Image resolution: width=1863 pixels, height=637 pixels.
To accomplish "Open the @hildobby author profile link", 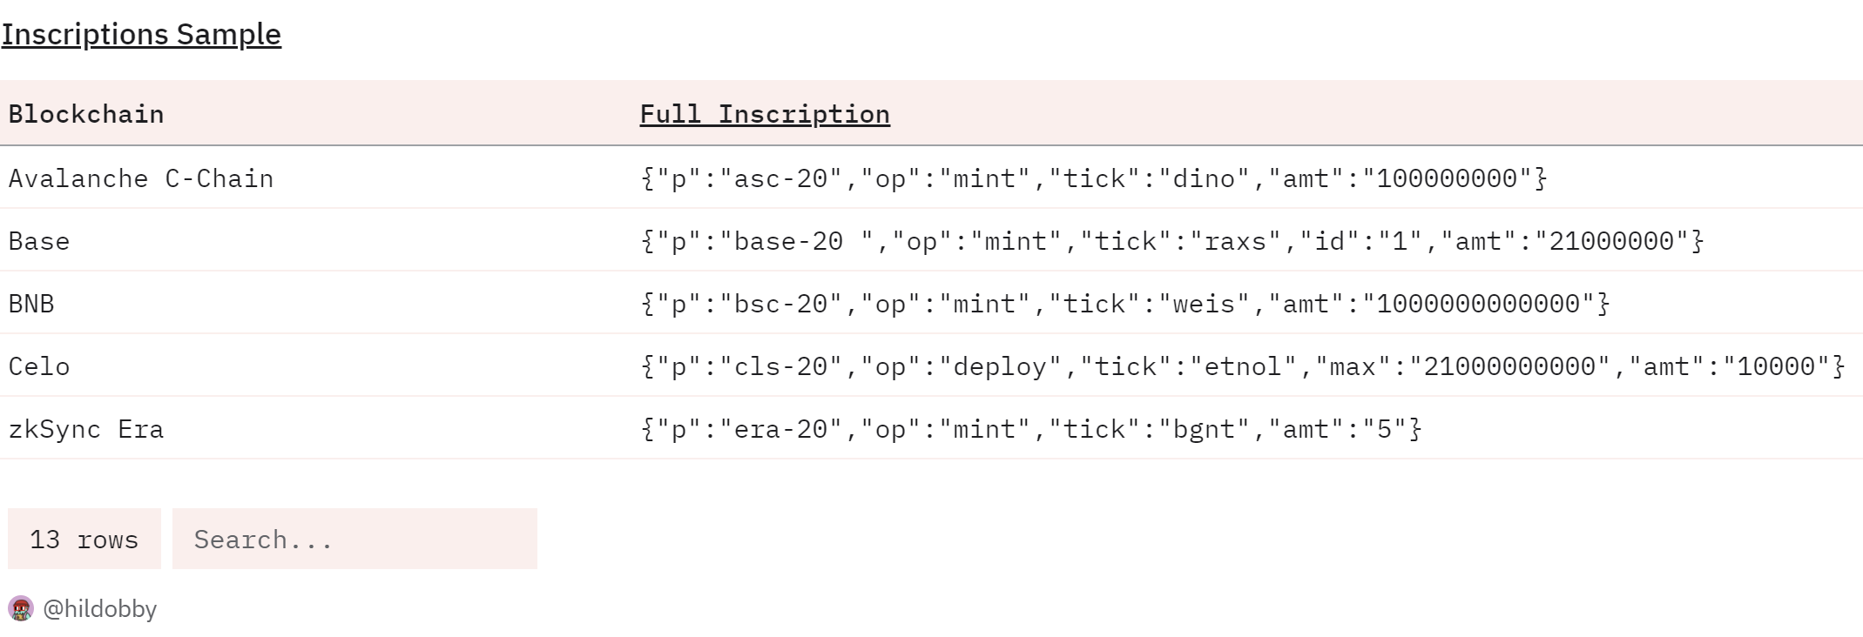I will click(99, 608).
